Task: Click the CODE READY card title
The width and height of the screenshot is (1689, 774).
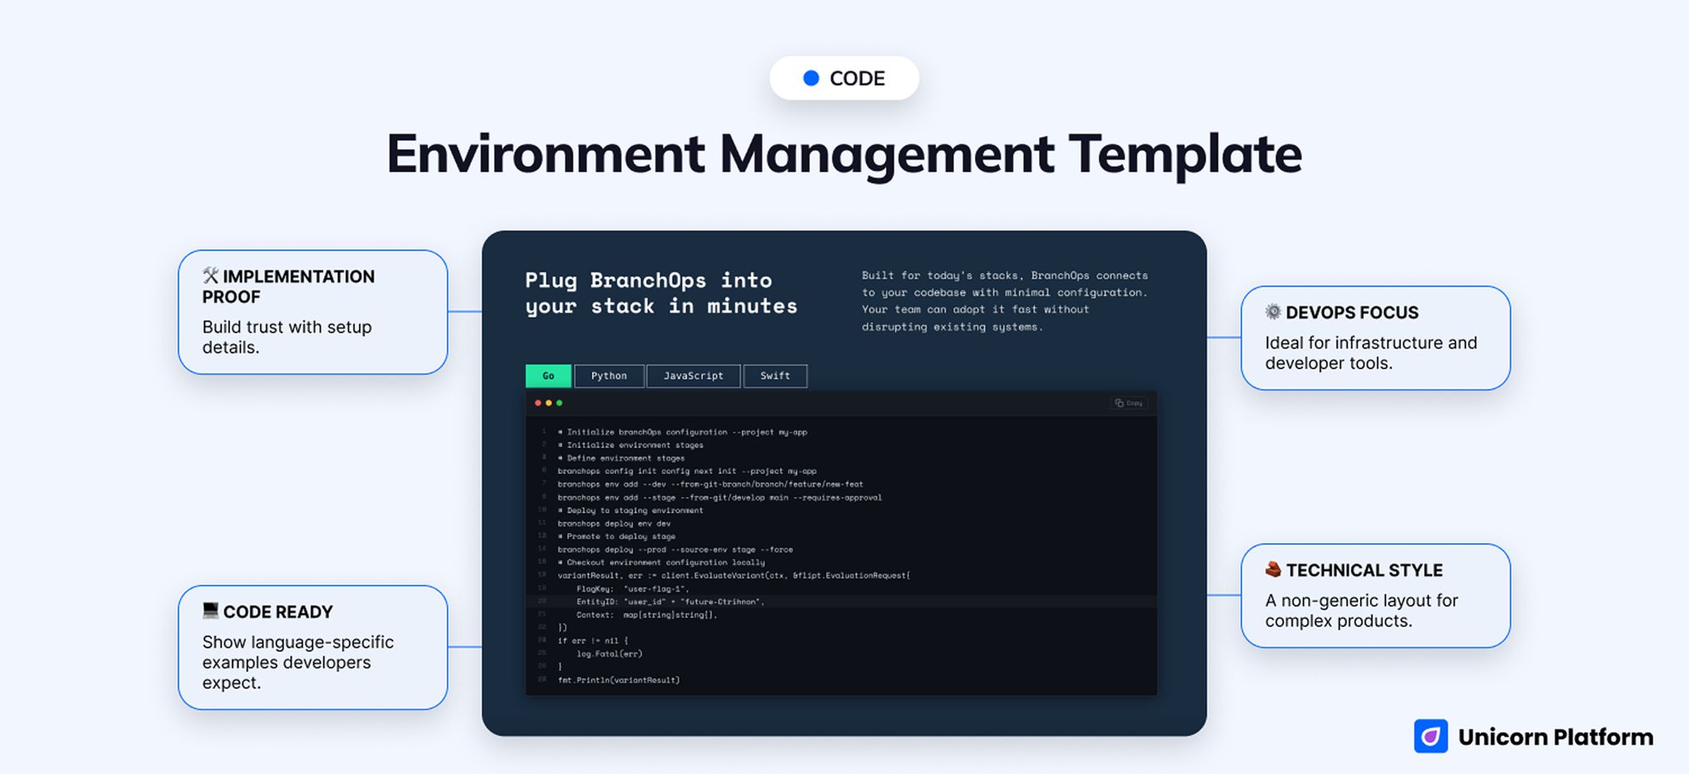Action: [x=278, y=612]
